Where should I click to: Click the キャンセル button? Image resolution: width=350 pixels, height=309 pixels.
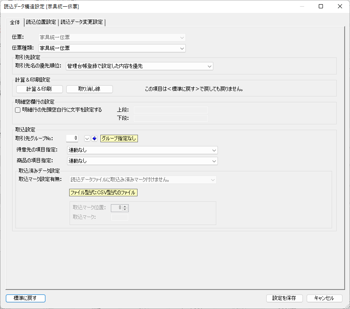coord(324,298)
